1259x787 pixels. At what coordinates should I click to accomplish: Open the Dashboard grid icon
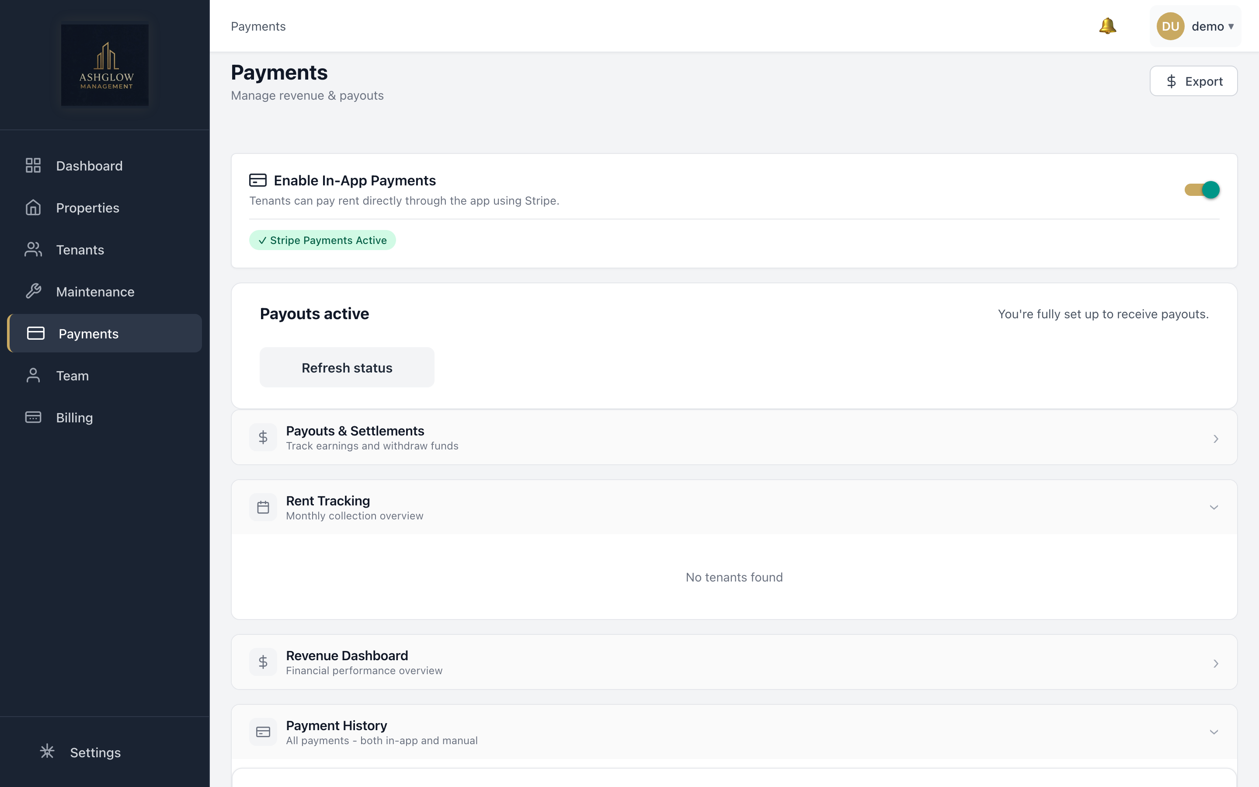coord(33,166)
